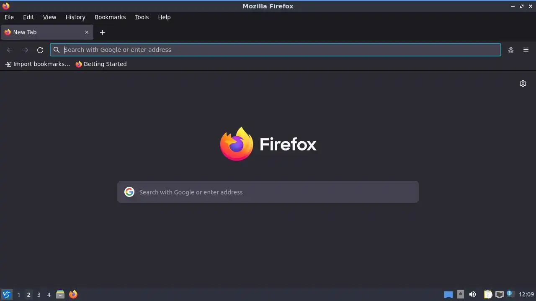Open the Help menu
This screenshot has height=301, width=536.
click(164, 17)
